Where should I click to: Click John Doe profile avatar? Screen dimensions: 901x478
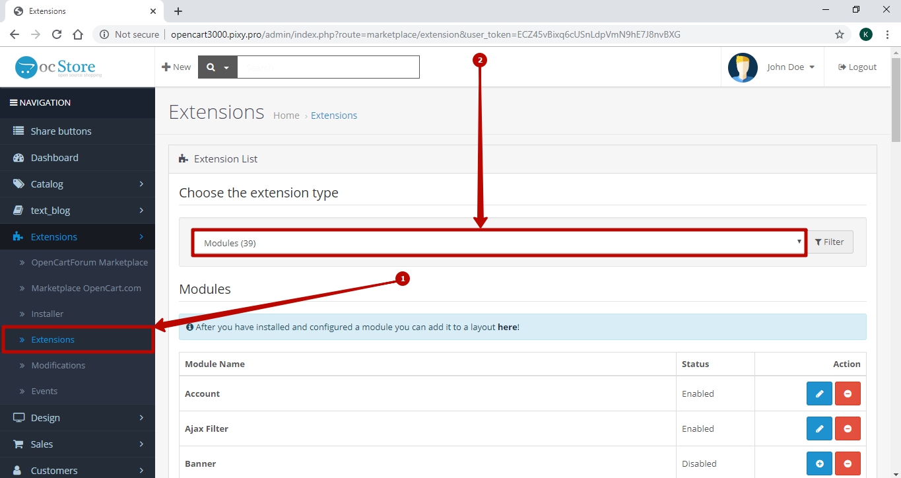coord(743,67)
